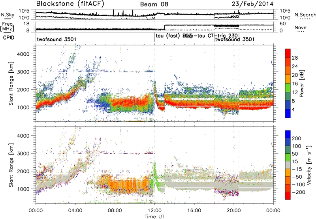Viewport: 316px width, 219px height.
Task: Click the '4' tick on Power colorbar
Action: [293, 110]
